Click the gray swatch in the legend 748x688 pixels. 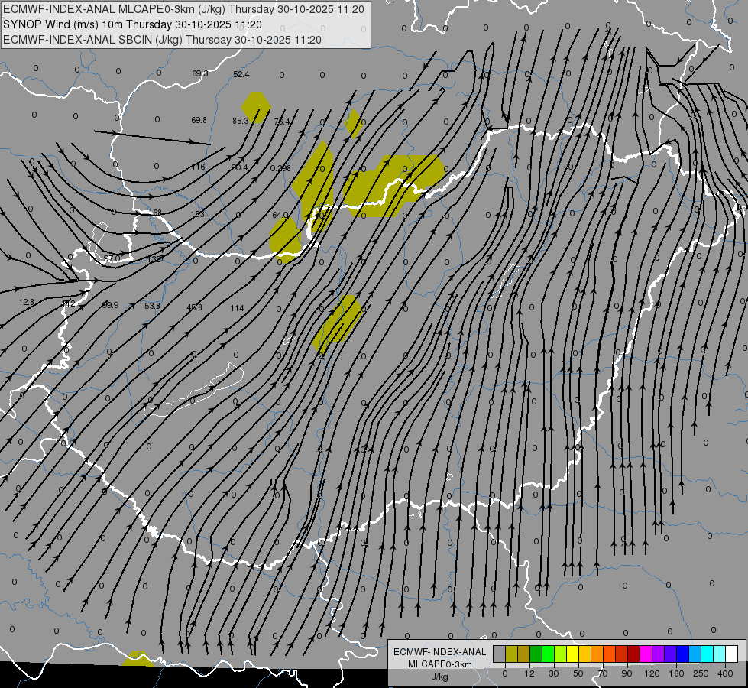click(x=500, y=654)
